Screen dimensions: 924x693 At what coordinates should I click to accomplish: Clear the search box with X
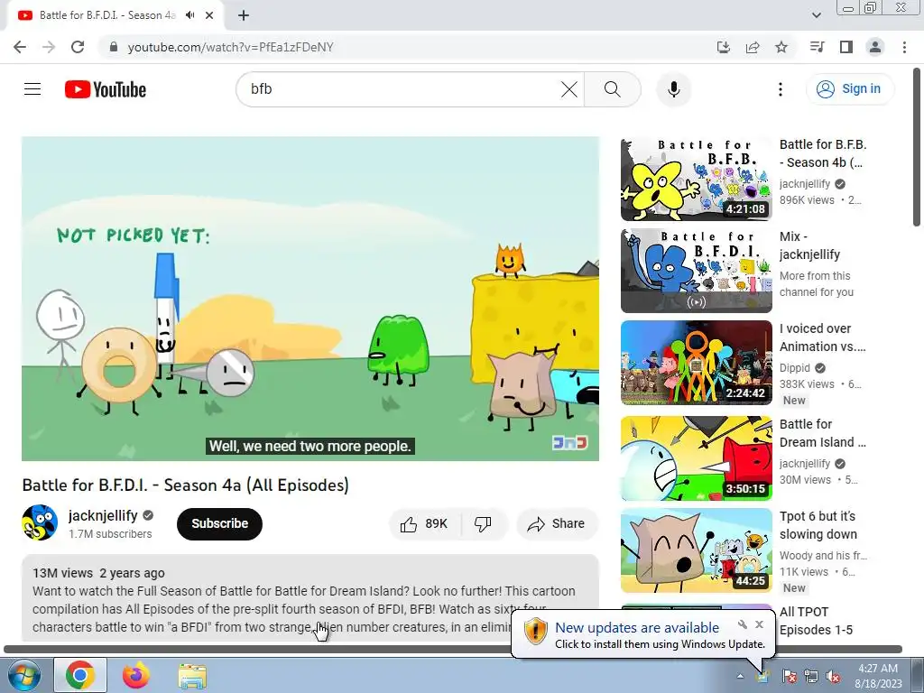pyautogui.click(x=568, y=89)
